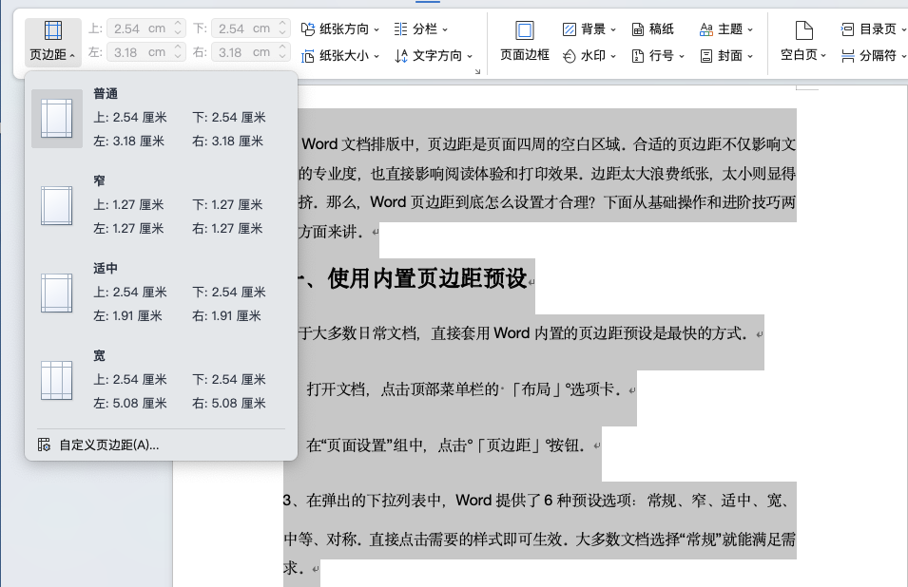Click the 主题 theme icon

(x=705, y=28)
